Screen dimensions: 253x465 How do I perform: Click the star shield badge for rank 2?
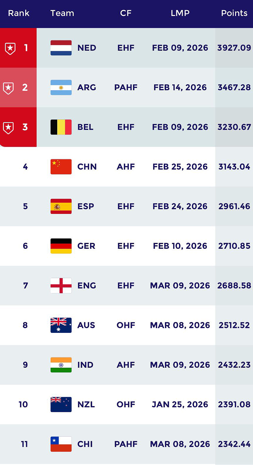click(x=9, y=88)
